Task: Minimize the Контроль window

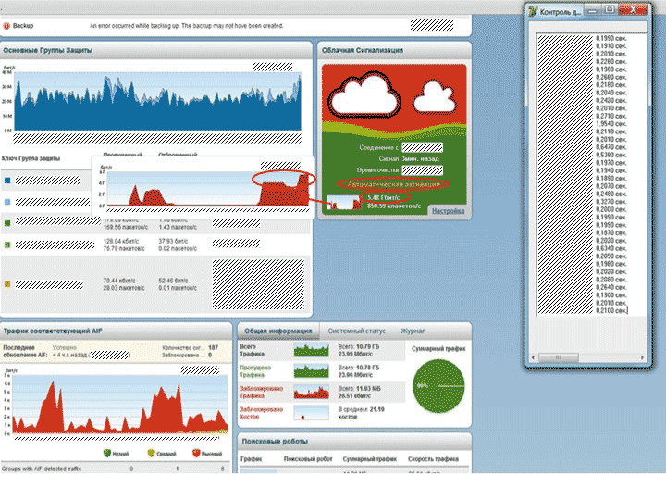Action: 592,11
